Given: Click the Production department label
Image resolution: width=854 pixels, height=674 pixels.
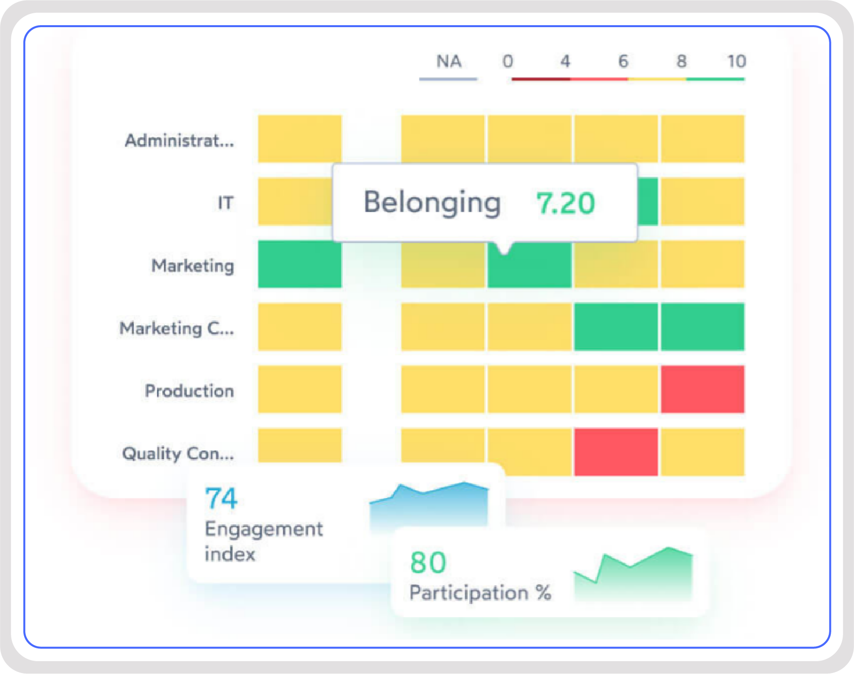Looking at the screenshot, I should (x=189, y=391).
